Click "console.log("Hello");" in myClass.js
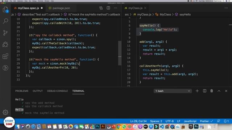232x130 pixels. [159, 30]
